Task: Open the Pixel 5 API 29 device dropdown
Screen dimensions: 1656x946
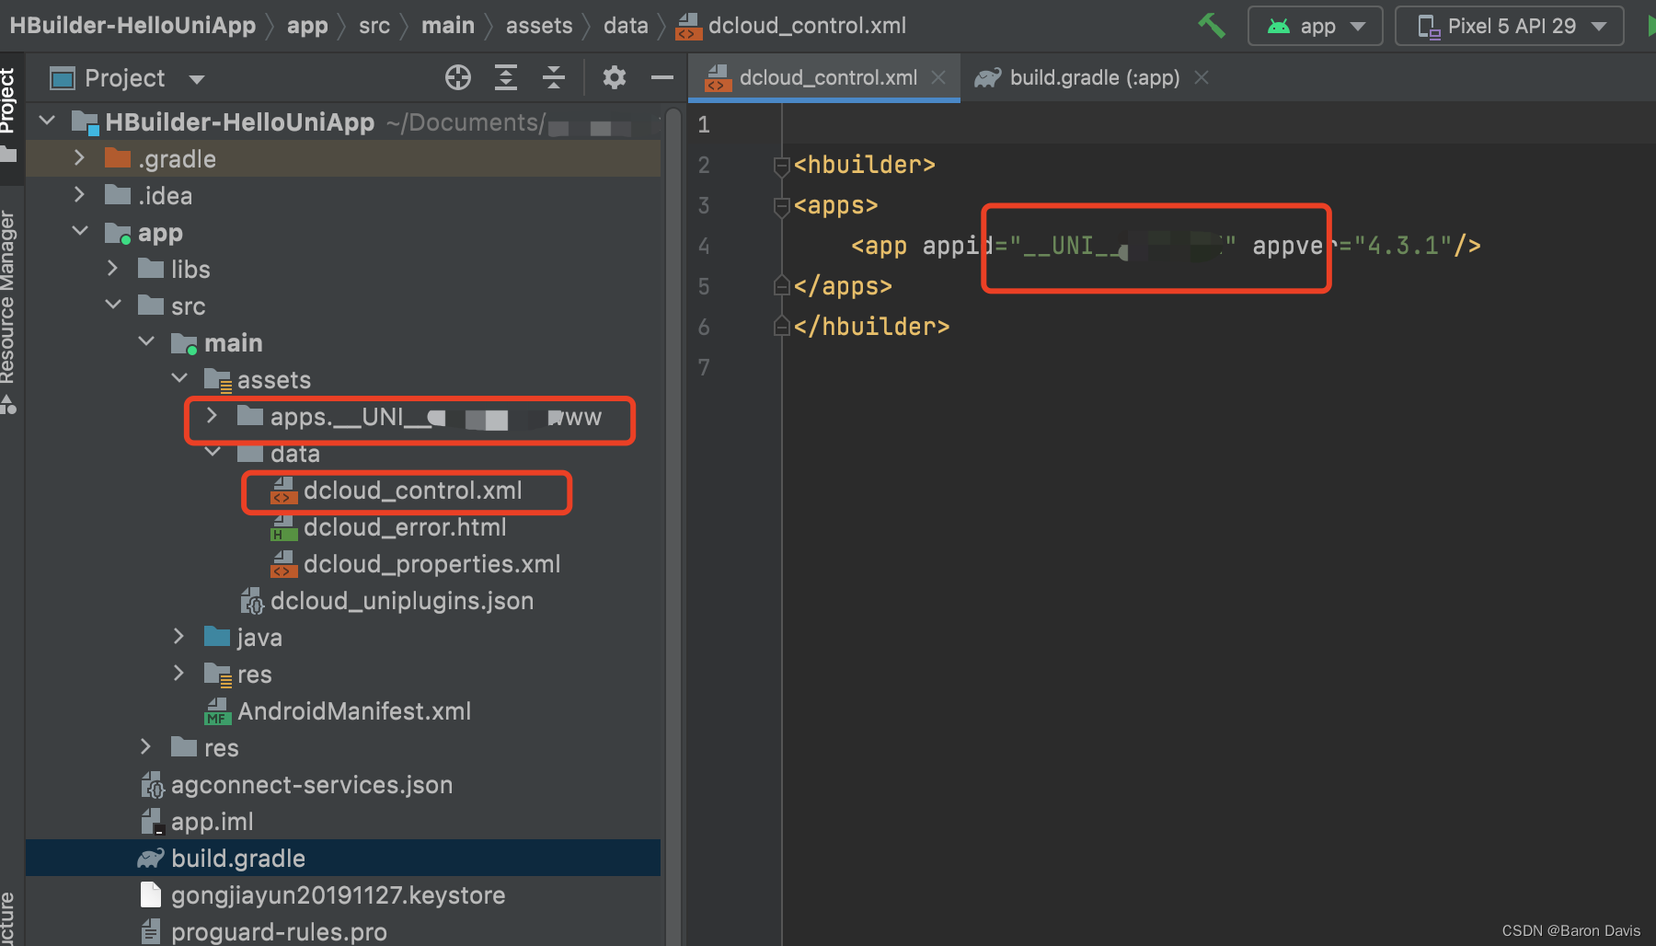Action: click(x=1510, y=26)
